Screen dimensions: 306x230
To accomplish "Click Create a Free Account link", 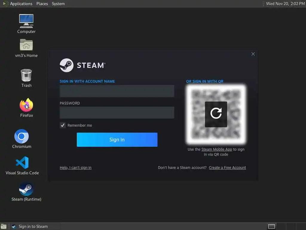I will pos(227,168).
